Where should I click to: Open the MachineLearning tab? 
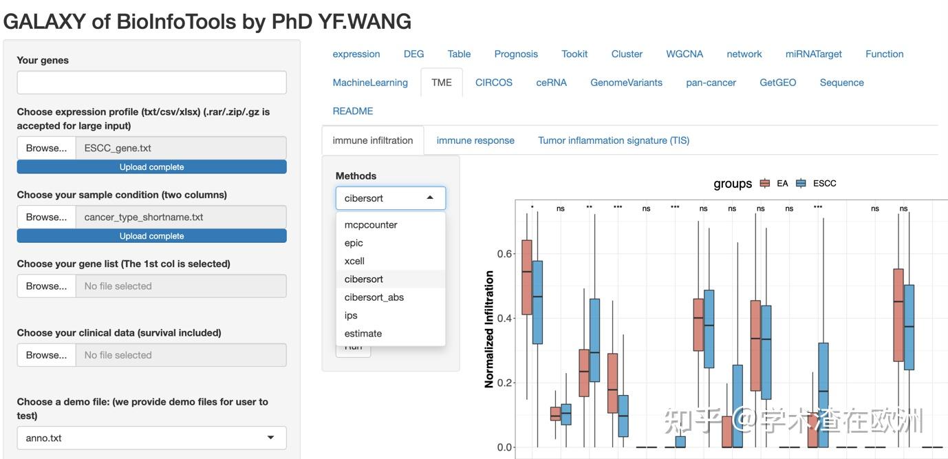[370, 83]
